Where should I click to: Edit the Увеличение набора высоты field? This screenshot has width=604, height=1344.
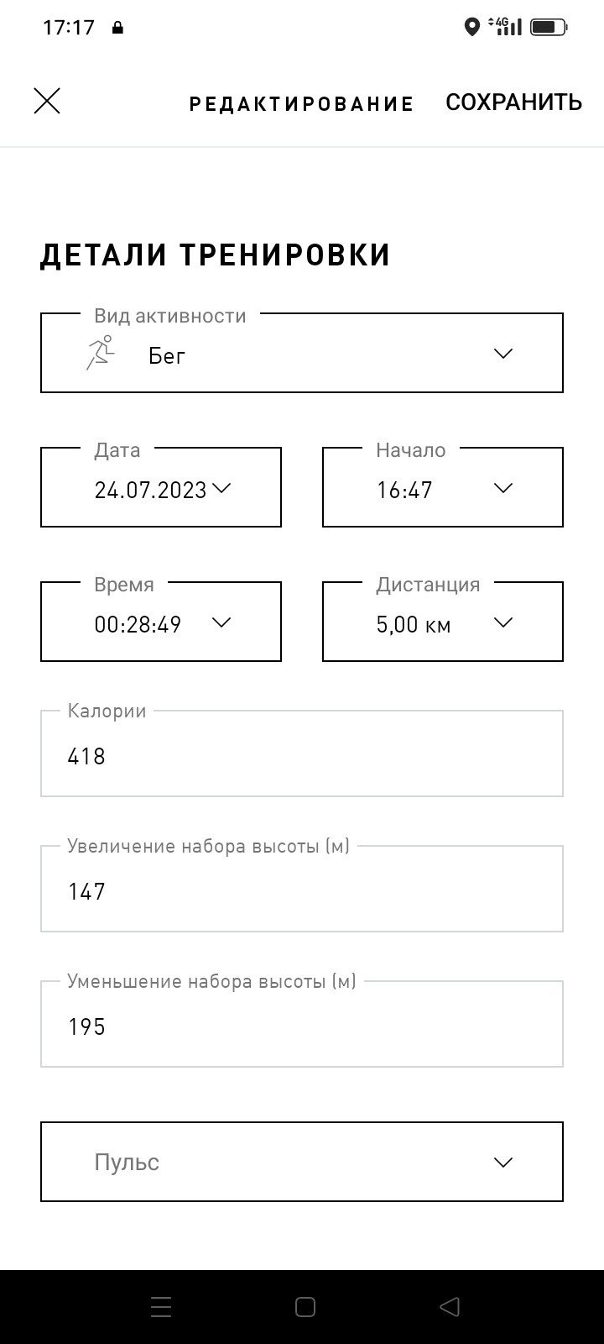(302, 889)
